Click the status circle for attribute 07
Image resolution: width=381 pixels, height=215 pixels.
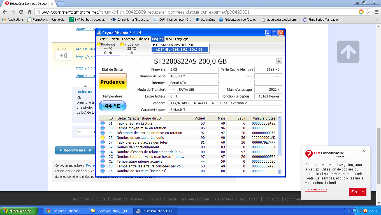coord(103,142)
